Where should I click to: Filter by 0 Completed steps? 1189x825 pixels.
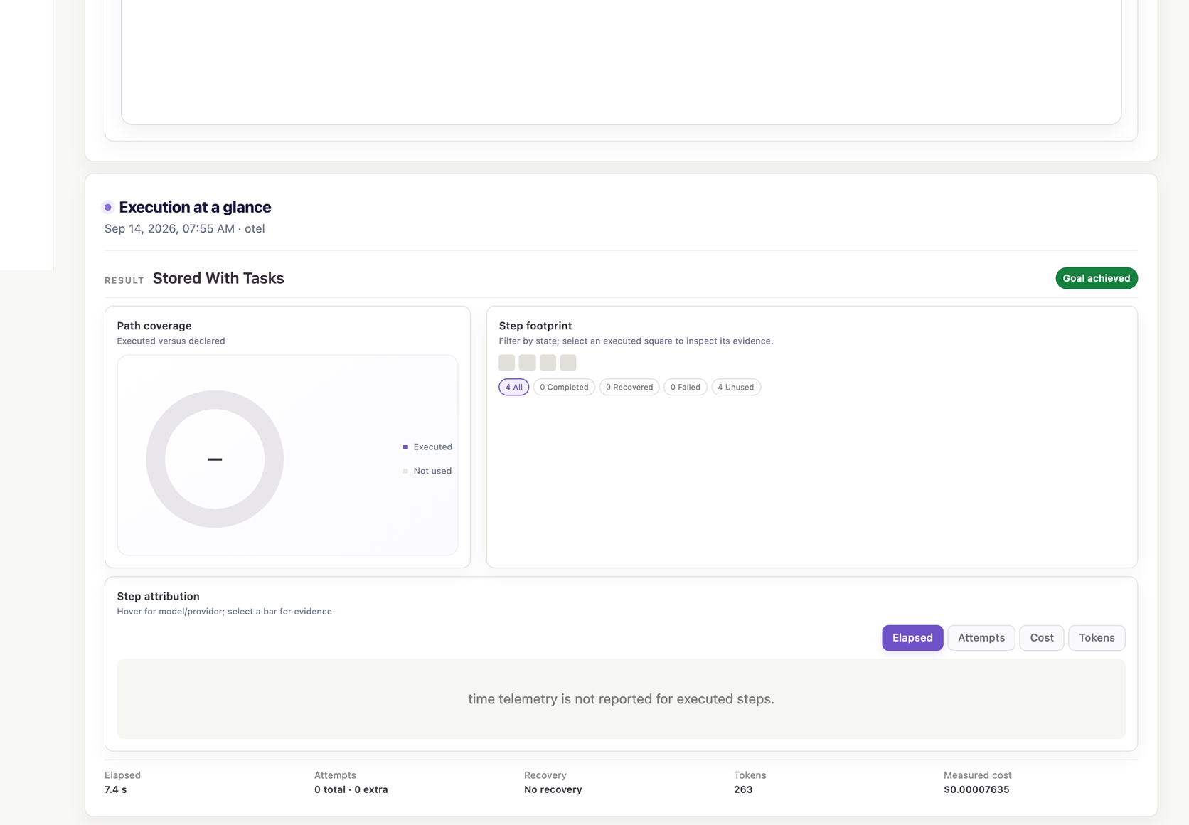564,387
